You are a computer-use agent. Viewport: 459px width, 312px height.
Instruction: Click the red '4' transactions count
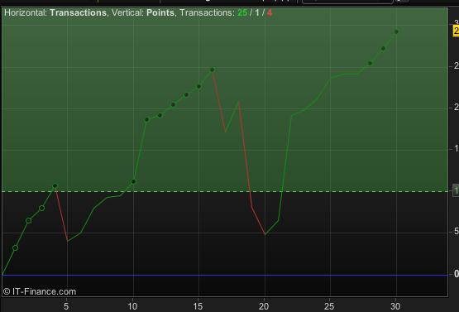click(x=270, y=13)
